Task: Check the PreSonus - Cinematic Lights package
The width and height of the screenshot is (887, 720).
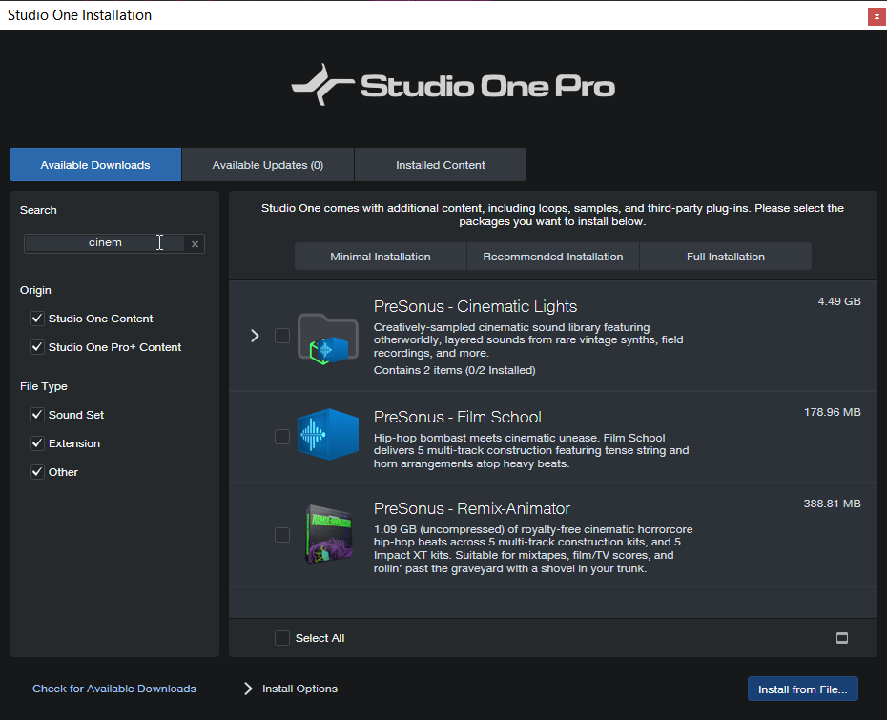Action: tap(281, 336)
